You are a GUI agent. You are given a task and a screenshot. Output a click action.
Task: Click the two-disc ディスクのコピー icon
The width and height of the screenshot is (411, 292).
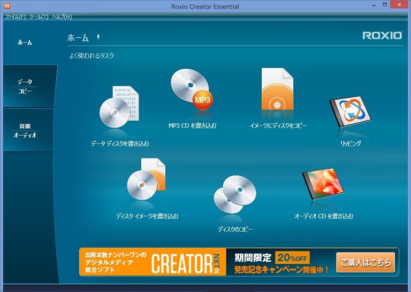pyautogui.click(x=235, y=194)
